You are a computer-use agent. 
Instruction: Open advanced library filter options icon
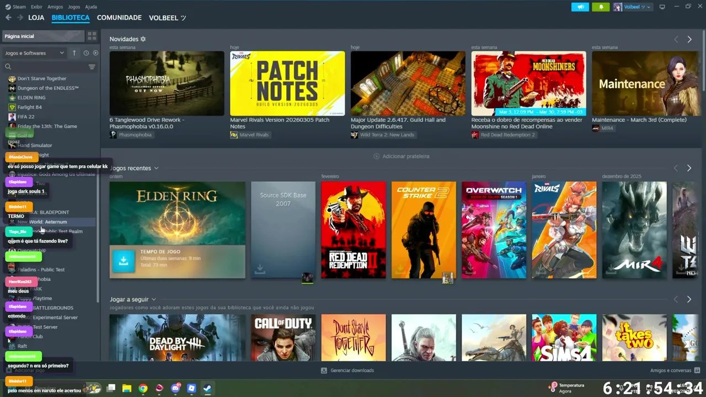pos(92,67)
